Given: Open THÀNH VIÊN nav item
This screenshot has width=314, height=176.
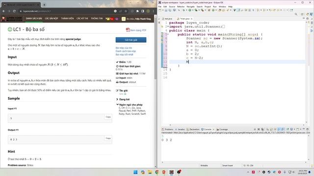Looking at the screenshot, I should coord(67,19).
